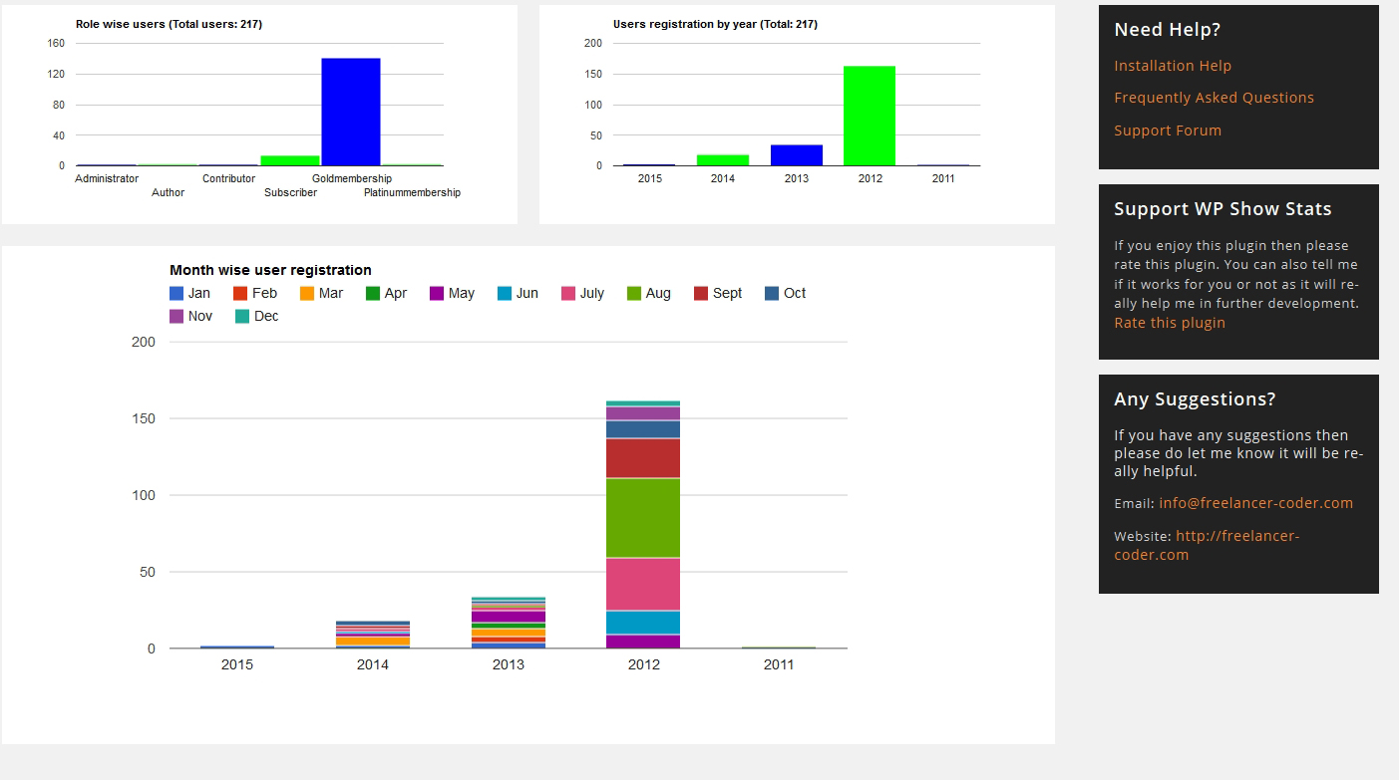Click the 'Any Suggestions?' heading
The height and width of the screenshot is (780, 1399).
tap(1195, 399)
